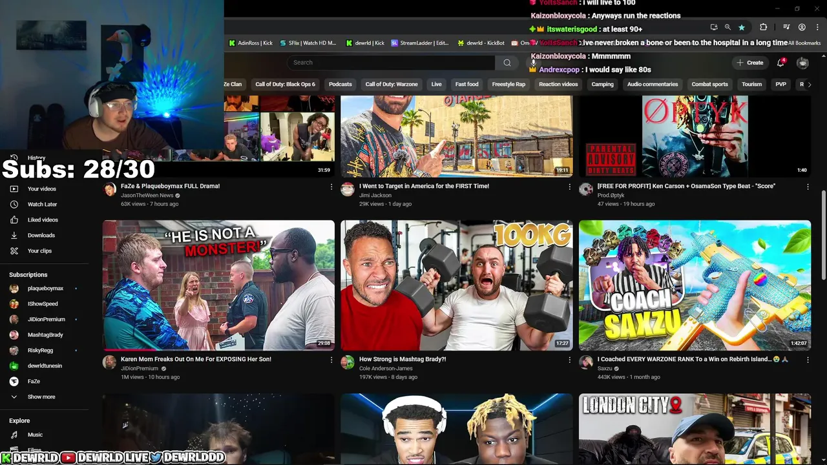
Task: Open JiDionPremium subscription in sidebar
Action: click(45, 319)
